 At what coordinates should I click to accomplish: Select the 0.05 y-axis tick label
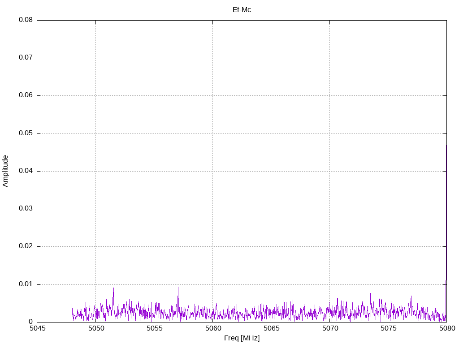click(26, 133)
